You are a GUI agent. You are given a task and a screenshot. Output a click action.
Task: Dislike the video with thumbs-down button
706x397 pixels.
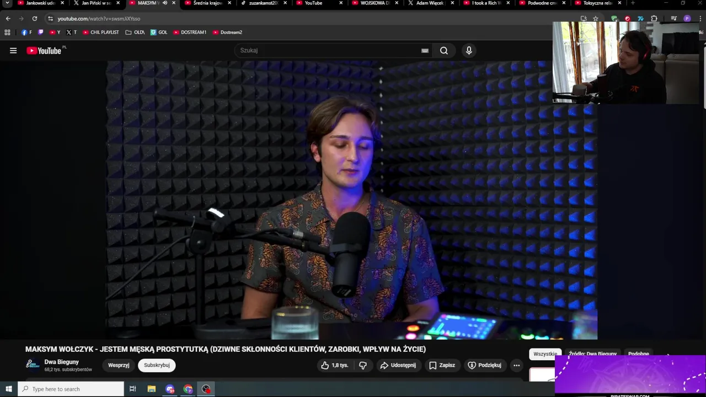pyautogui.click(x=363, y=365)
